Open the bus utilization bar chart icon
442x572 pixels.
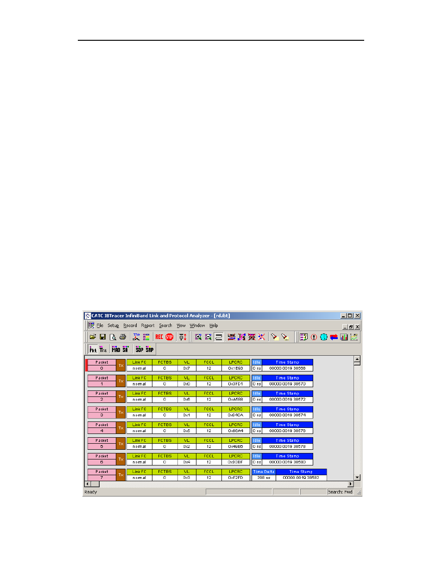coord(344,337)
